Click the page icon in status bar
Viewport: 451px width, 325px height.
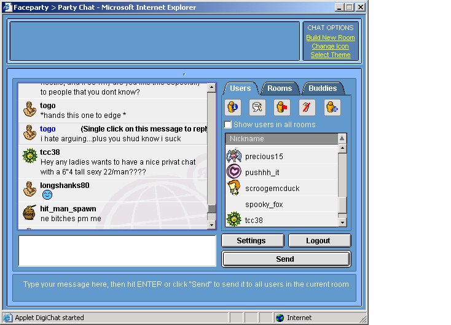(7, 318)
